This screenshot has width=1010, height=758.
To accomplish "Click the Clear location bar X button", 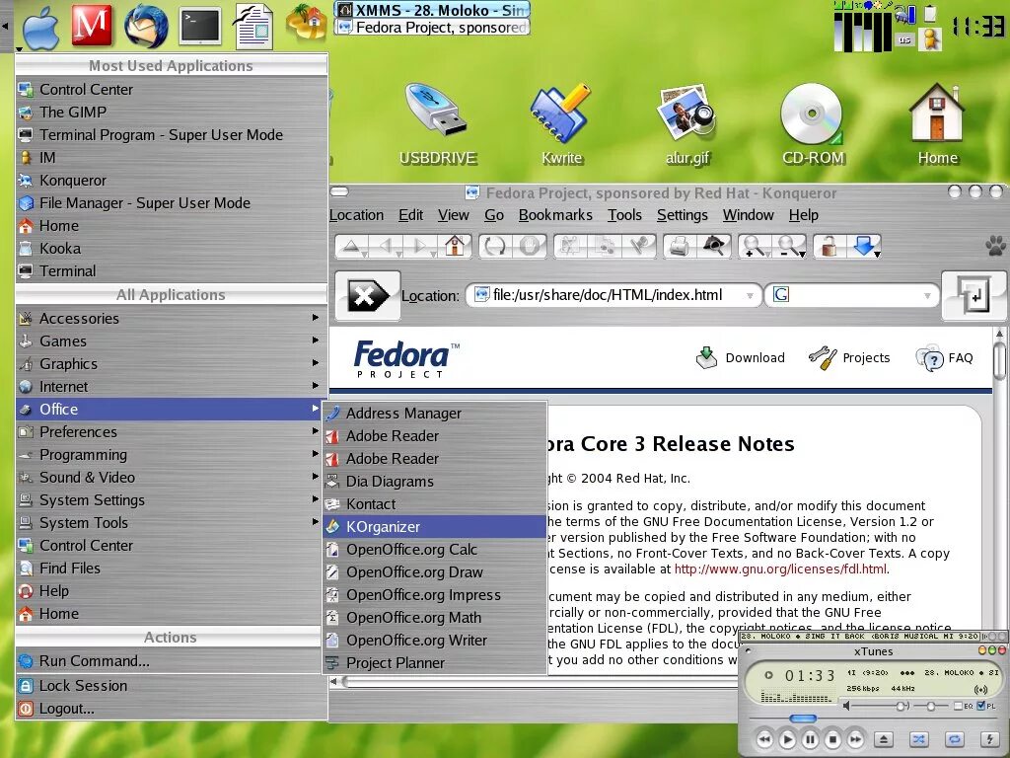I will pos(367,296).
